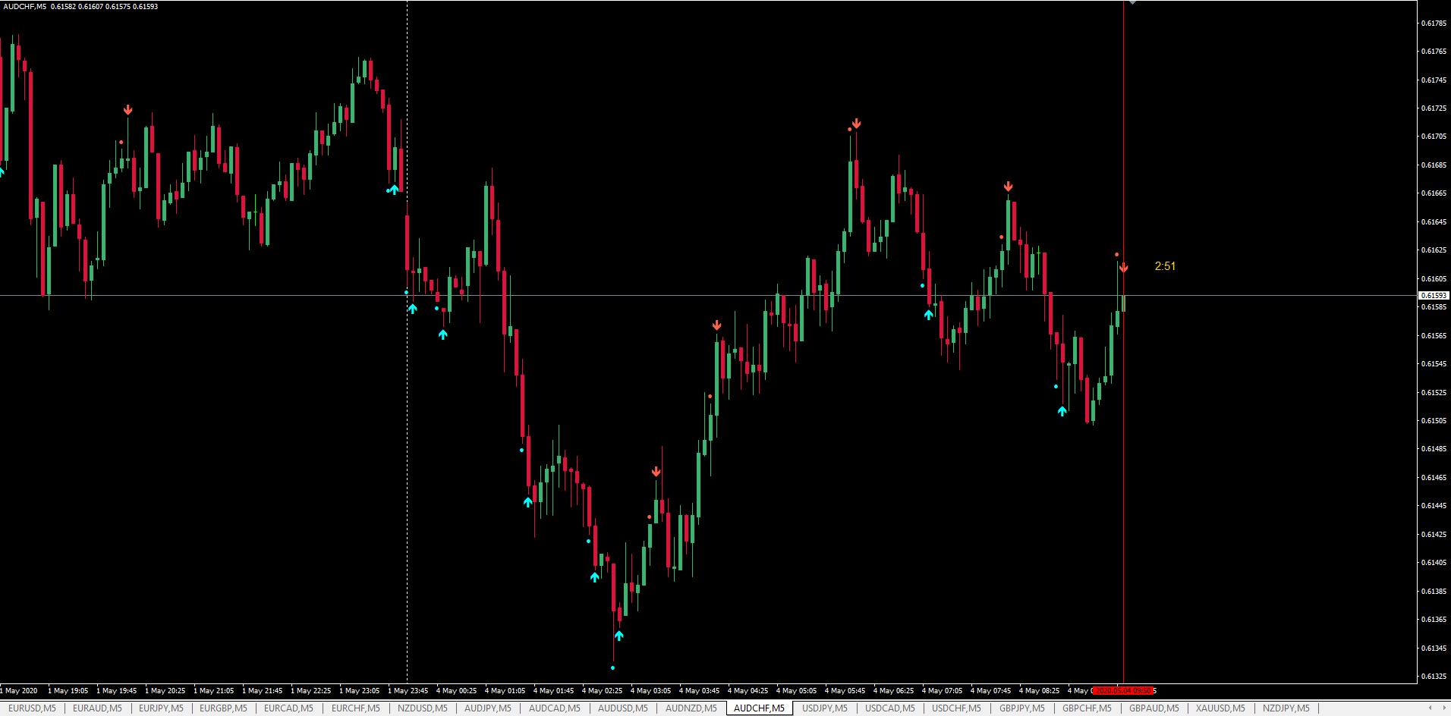Select the USDCHF,M5 chart tab
1451x716 pixels.
point(956,708)
